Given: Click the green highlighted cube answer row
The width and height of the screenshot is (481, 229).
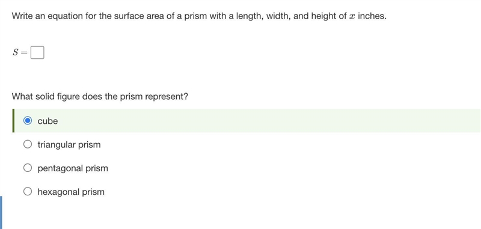Looking at the screenshot, I should (x=247, y=121).
